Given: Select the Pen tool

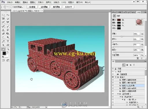Looking at the screenshot, I should pos(3,41).
